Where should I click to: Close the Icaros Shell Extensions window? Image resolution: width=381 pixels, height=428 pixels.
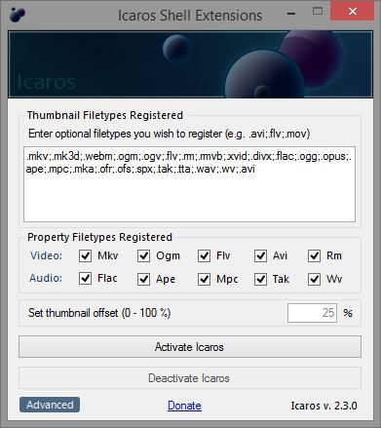(x=352, y=12)
